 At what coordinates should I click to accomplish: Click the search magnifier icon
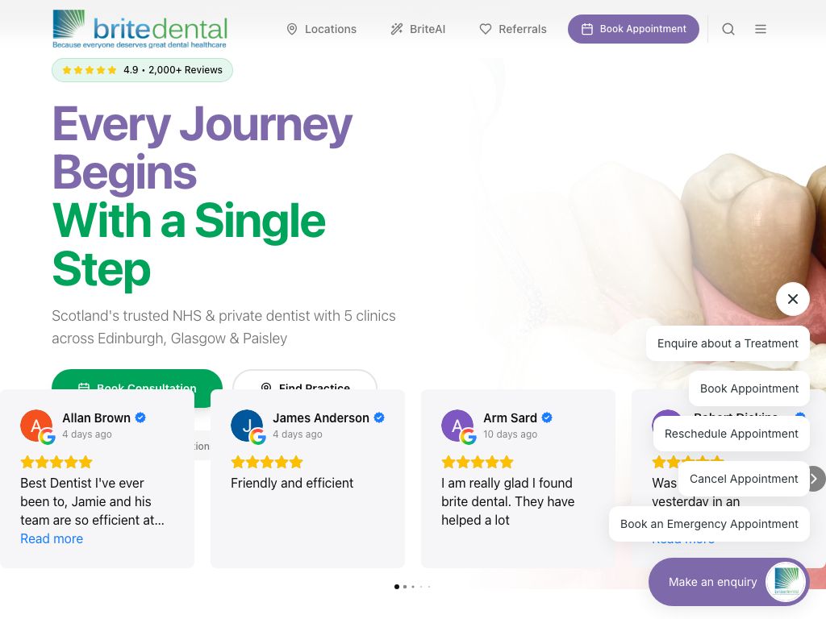(x=728, y=29)
